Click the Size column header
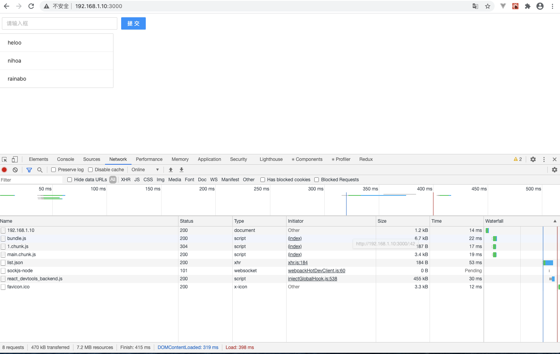 coord(403,221)
